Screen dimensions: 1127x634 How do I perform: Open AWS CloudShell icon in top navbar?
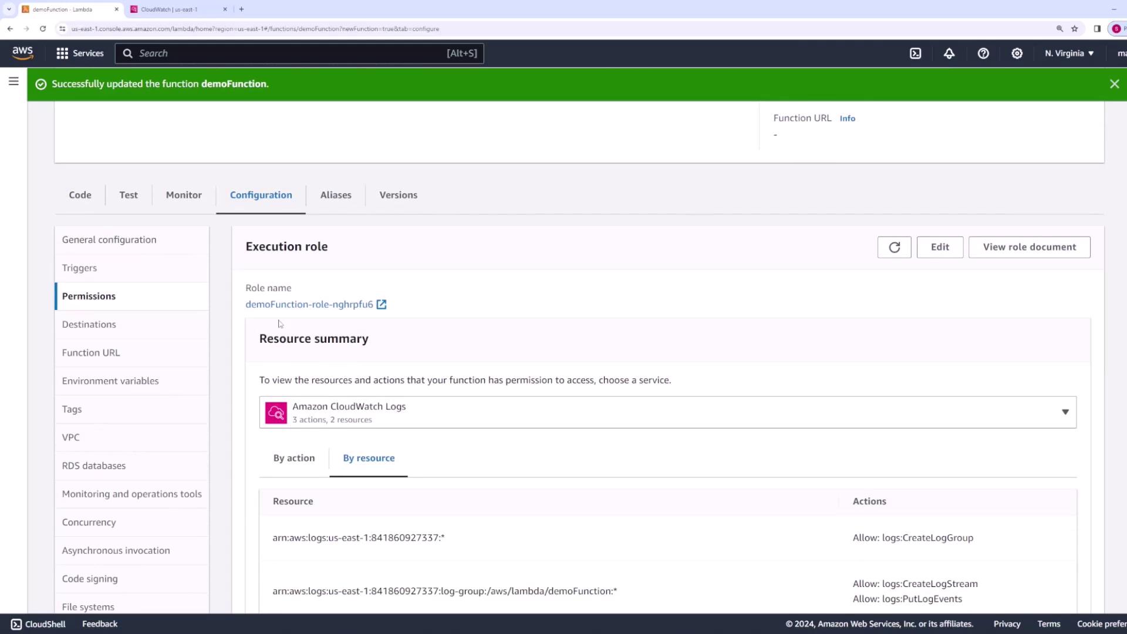[915, 53]
